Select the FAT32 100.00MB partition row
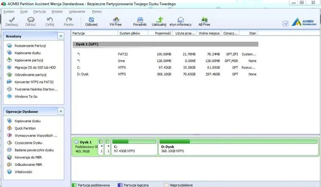This screenshot has height=187, width=321. 165,54
